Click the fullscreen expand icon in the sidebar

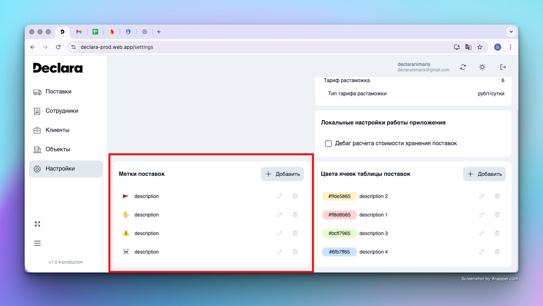pyautogui.click(x=37, y=224)
